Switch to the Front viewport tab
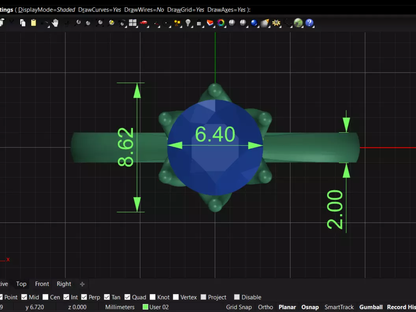Image resolution: width=416 pixels, height=312 pixels. [x=42, y=284]
